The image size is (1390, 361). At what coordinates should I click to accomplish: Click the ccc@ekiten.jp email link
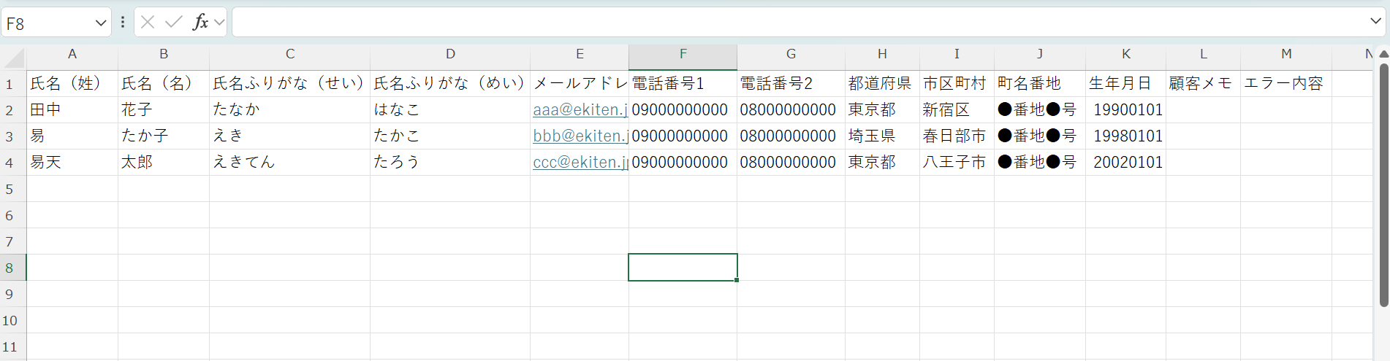pos(580,163)
